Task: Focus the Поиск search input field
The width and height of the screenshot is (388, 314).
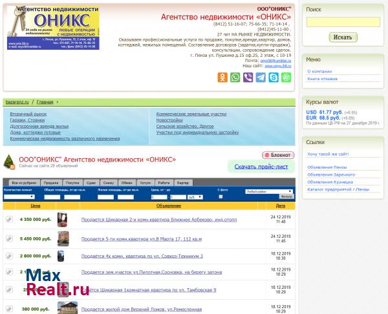Action: [x=343, y=22]
